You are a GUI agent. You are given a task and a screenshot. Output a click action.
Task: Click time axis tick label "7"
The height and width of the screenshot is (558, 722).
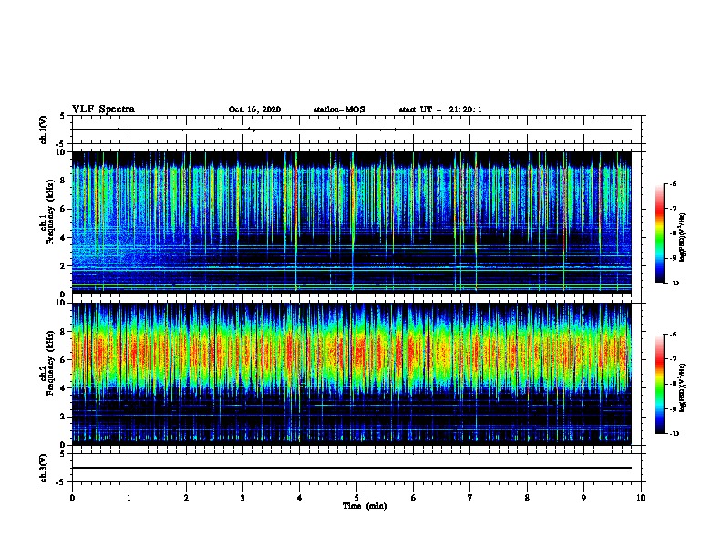pyautogui.click(x=470, y=498)
